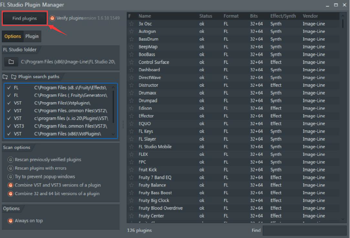Favorite the Drumaxx plugin star
350x238 pixels.
coord(131,93)
